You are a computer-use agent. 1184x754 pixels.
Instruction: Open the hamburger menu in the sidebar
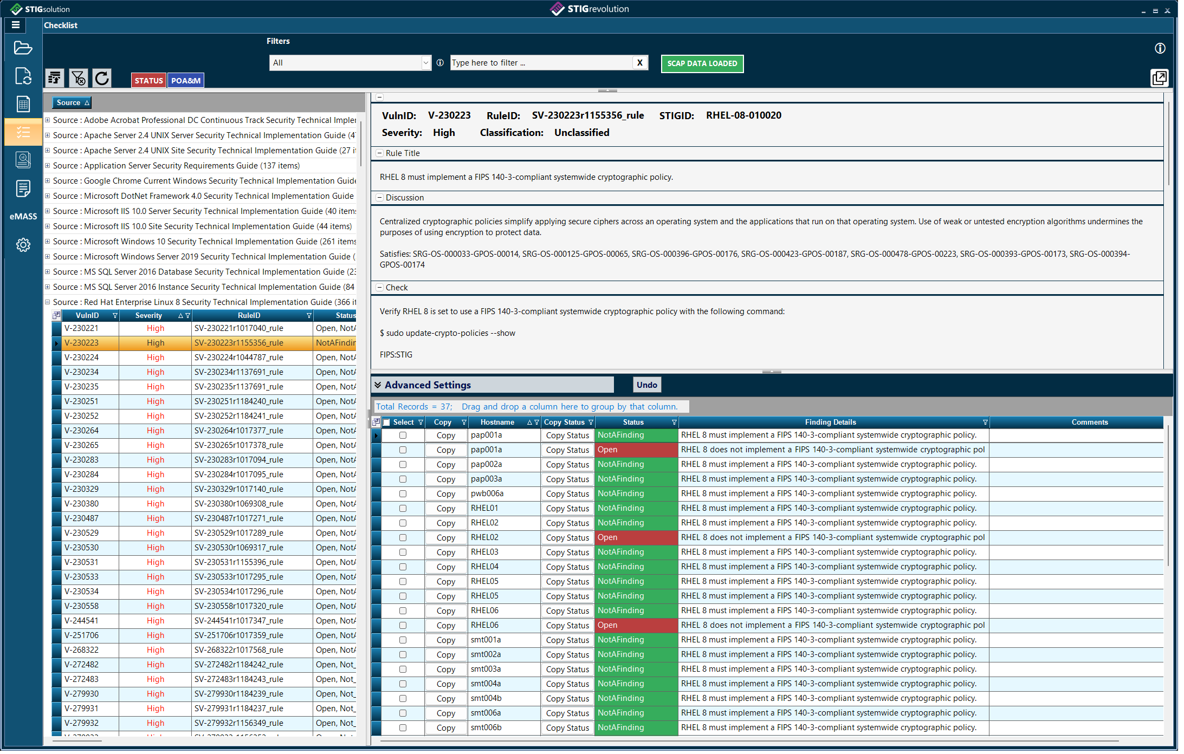click(16, 25)
